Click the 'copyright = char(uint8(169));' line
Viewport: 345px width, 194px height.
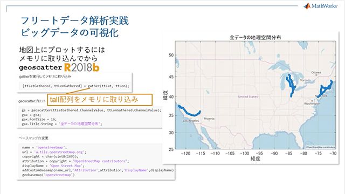pos(50,157)
